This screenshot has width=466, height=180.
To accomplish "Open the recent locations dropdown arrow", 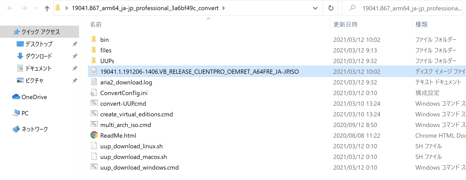I will (37, 8).
